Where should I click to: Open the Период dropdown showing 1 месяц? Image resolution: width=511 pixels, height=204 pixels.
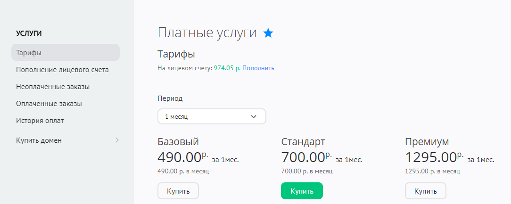pos(212,116)
